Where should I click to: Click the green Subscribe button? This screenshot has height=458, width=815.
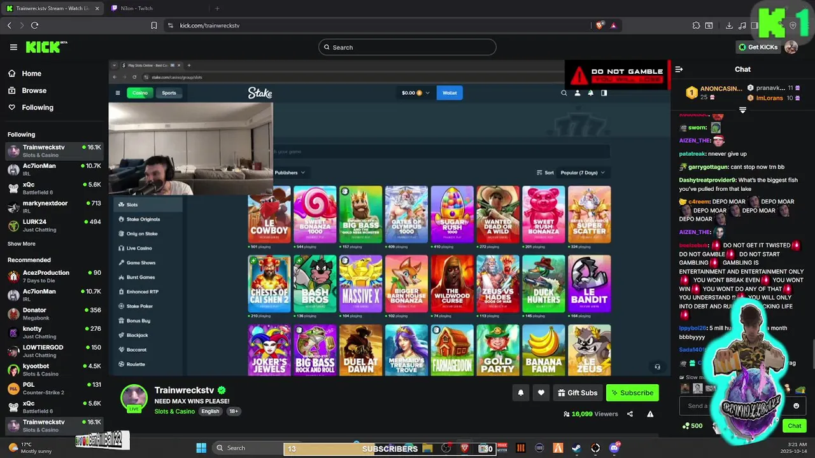[x=632, y=393]
